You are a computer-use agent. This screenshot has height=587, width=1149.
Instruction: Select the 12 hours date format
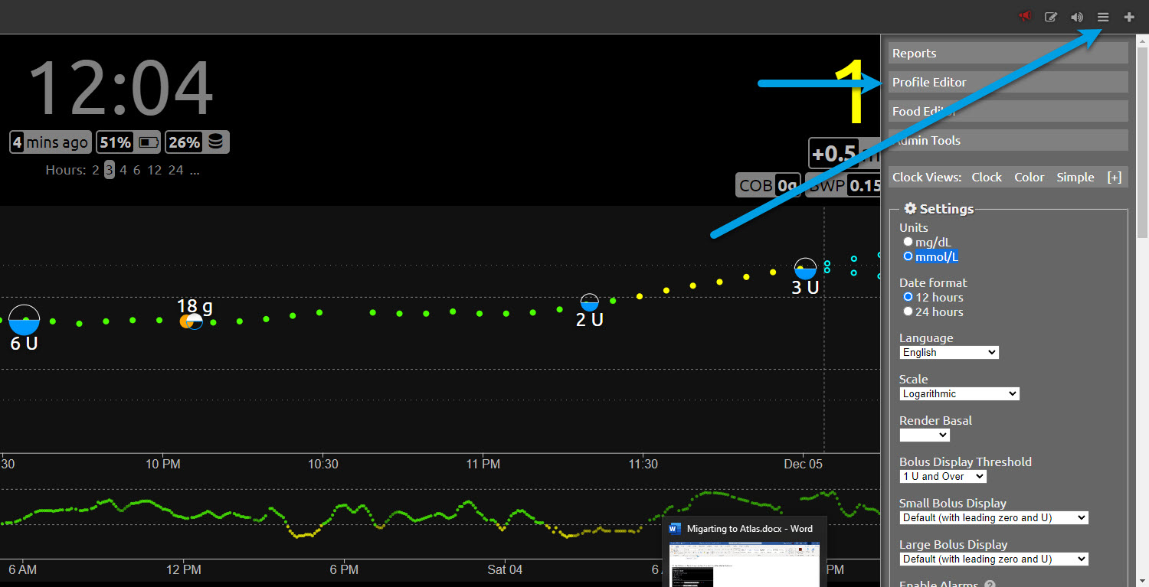908,297
